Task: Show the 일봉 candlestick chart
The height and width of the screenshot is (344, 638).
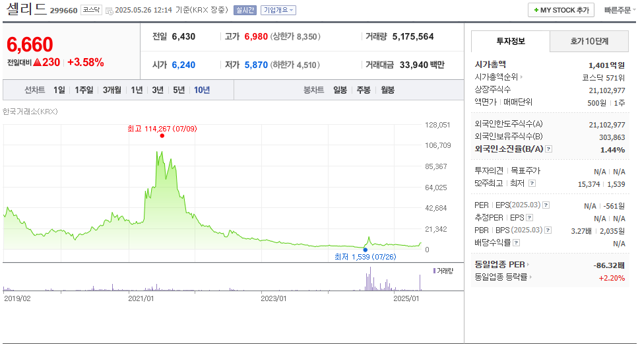Action: 340,90
